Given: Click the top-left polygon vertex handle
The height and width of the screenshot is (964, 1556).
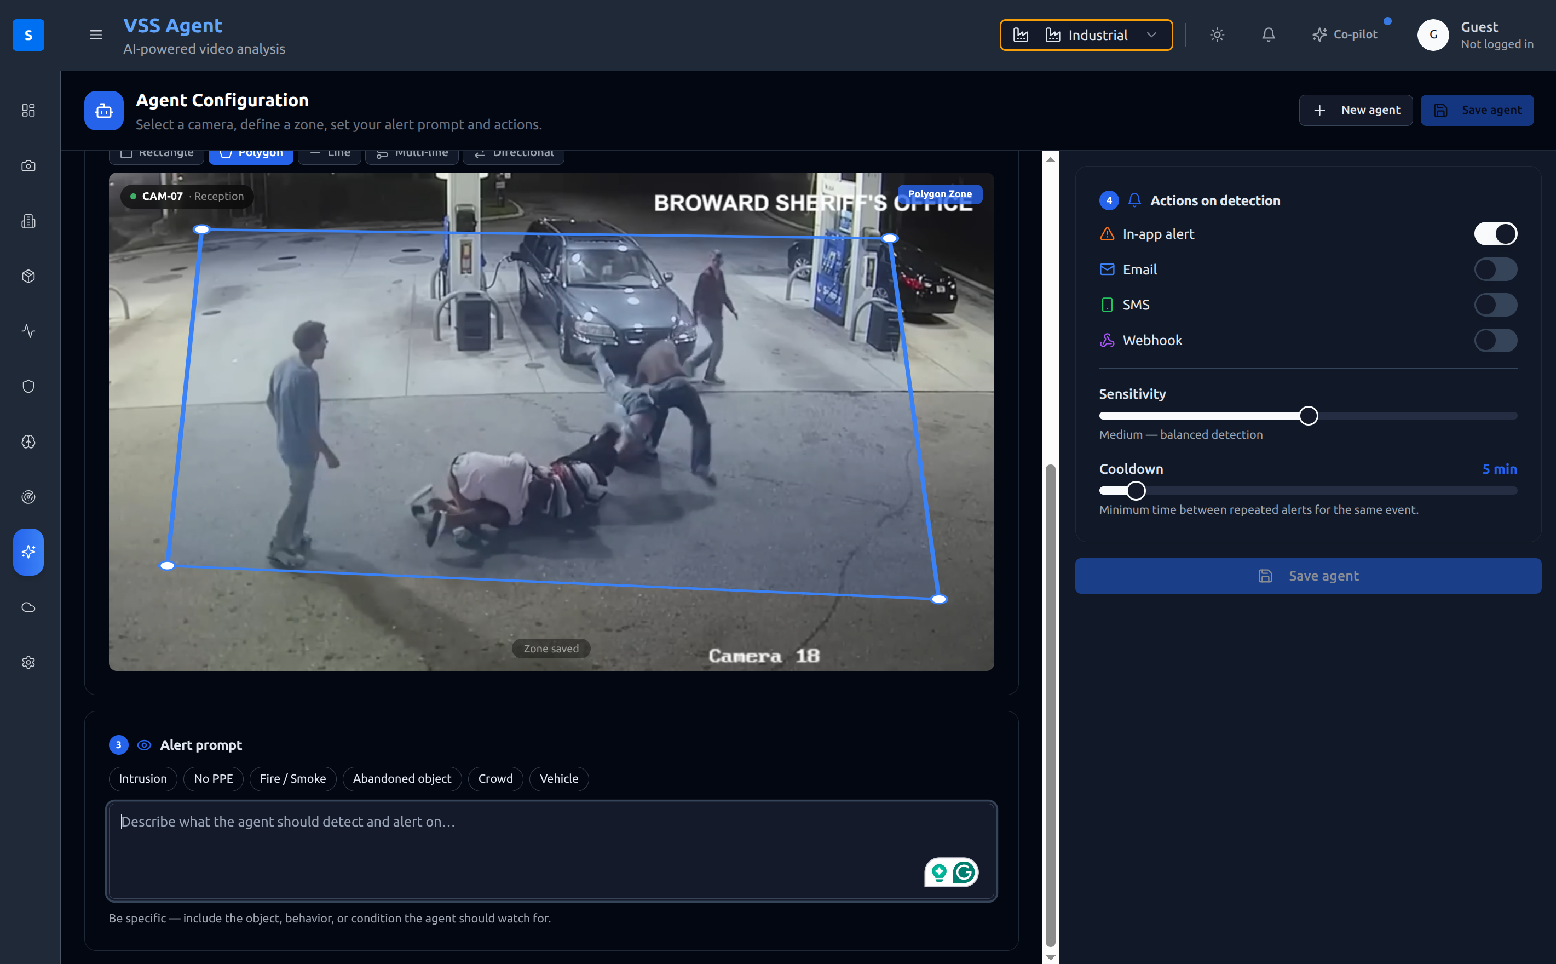Looking at the screenshot, I should pyautogui.click(x=201, y=229).
